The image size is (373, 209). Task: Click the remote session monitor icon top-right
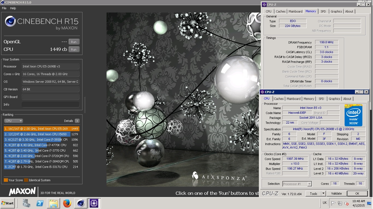pos(369,203)
